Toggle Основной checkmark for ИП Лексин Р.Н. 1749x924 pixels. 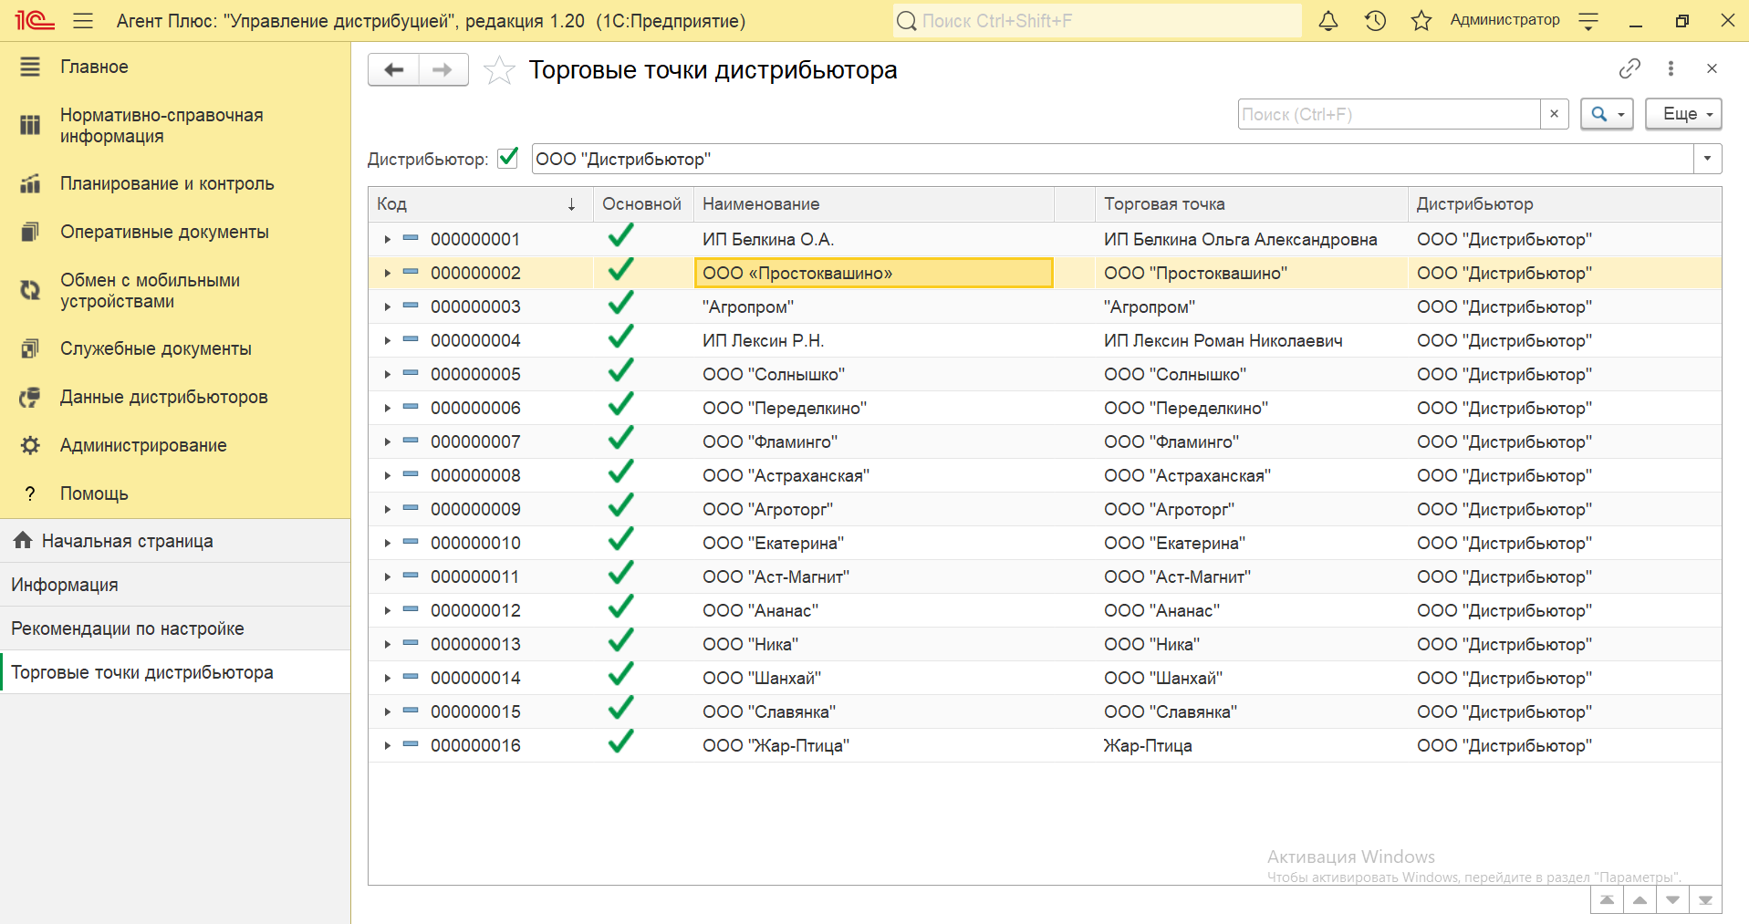(x=620, y=338)
